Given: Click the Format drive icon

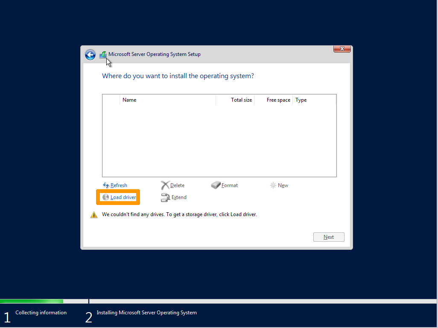Looking at the screenshot, I should tap(216, 185).
